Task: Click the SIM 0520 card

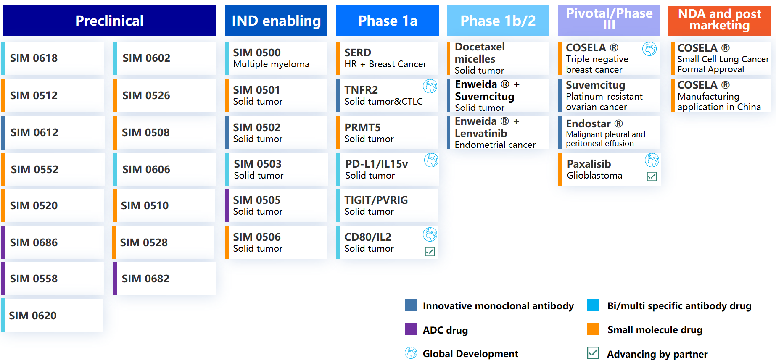Action: pyautogui.click(x=53, y=205)
